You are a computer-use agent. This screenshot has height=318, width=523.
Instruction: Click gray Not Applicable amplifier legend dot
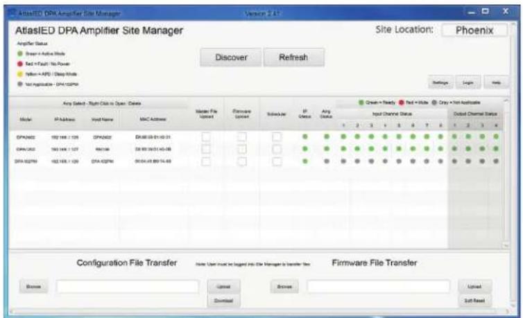[x=20, y=85]
